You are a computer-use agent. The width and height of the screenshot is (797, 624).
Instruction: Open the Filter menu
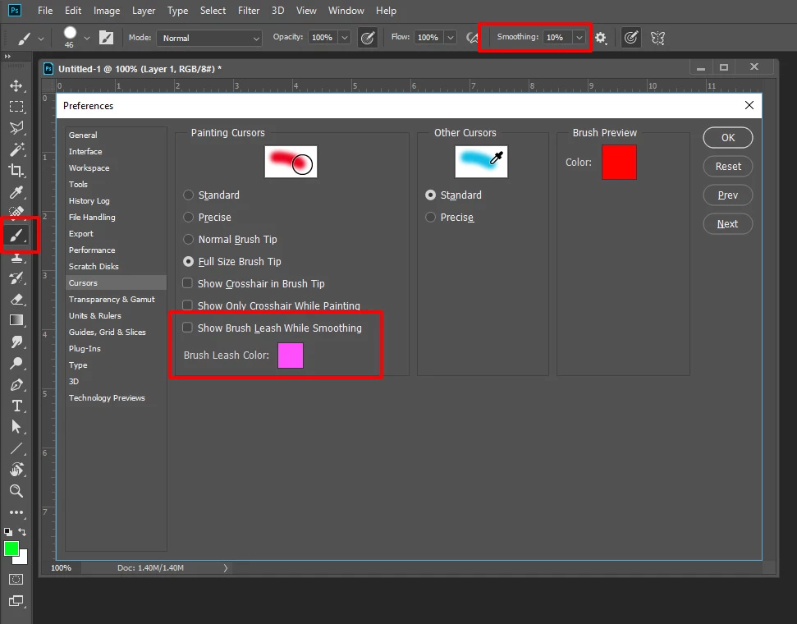coord(249,10)
